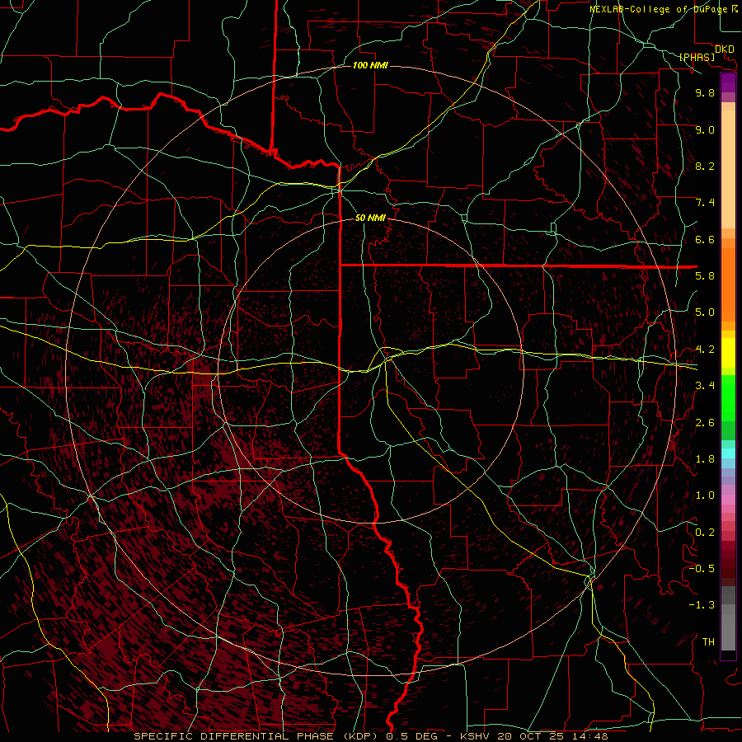Select the -1.3 legend value
The width and height of the screenshot is (742, 742).
pyautogui.click(x=702, y=605)
